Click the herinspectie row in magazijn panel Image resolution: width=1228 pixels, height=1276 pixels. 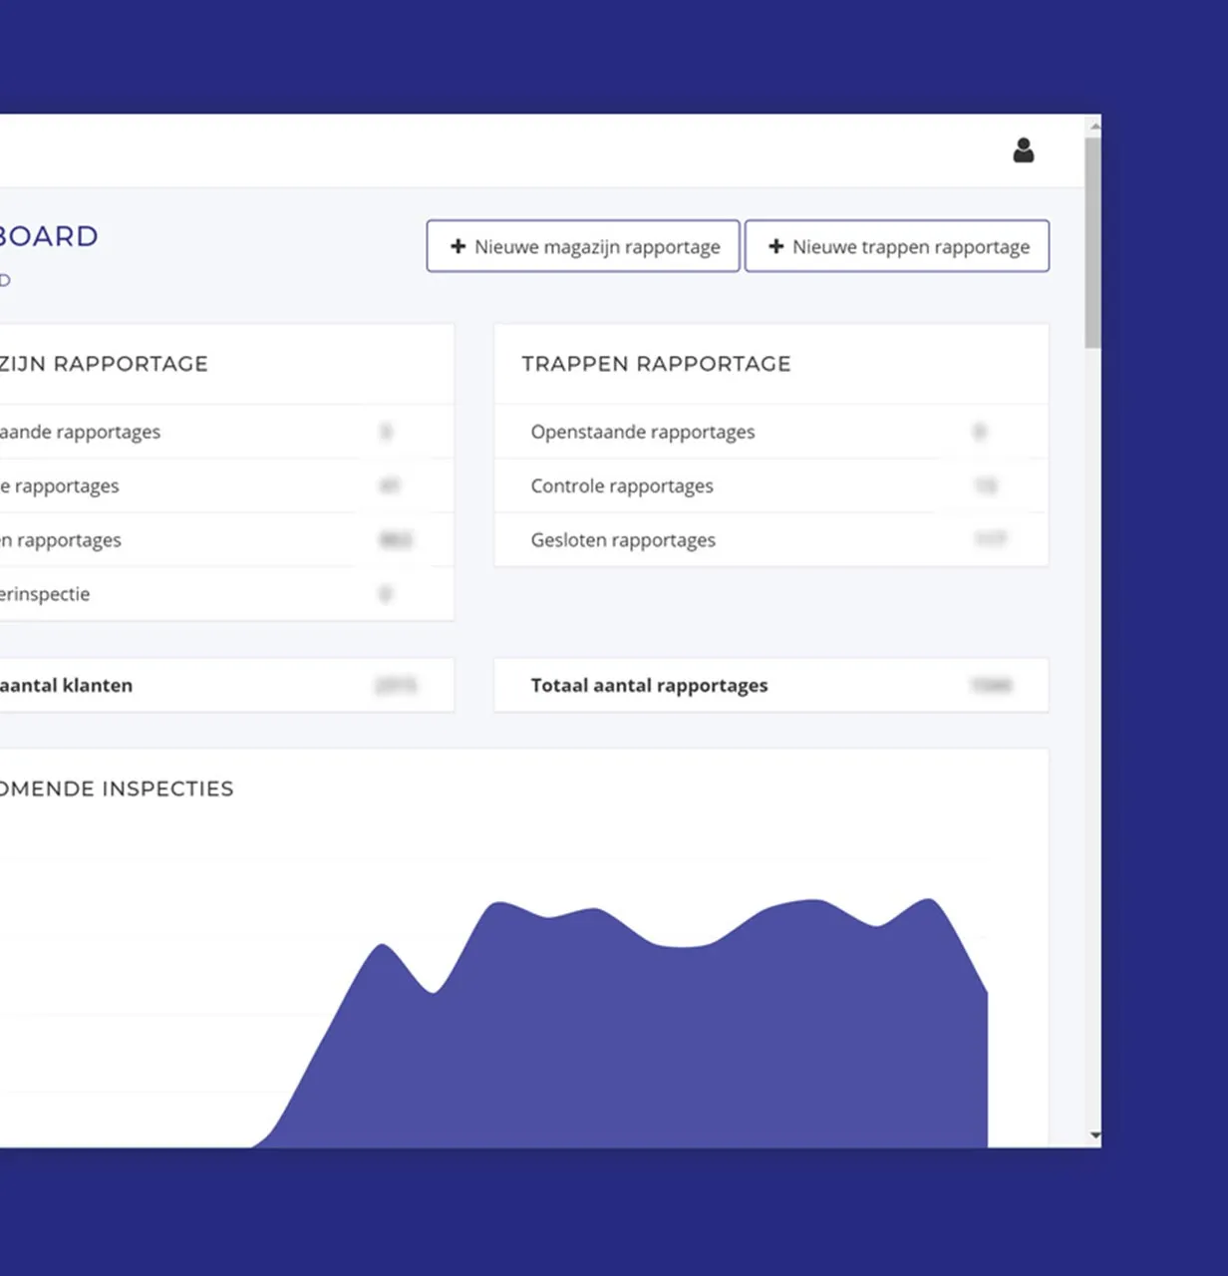pos(45,594)
